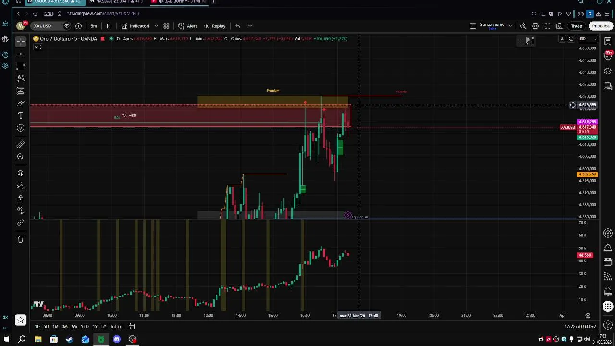Take a chart snapshot with camera
Viewport: 615px width, 346px height.
pyautogui.click(x=560, y=26)
